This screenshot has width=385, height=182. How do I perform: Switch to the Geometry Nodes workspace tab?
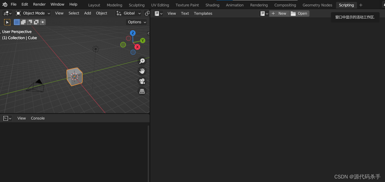(x=317, y=5)
